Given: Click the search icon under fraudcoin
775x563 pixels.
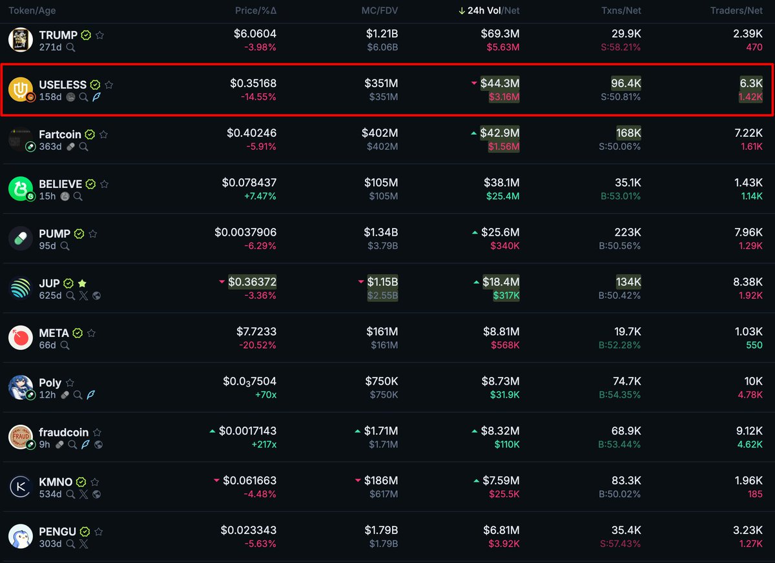Looking at the screenshot, I should 72,445.
